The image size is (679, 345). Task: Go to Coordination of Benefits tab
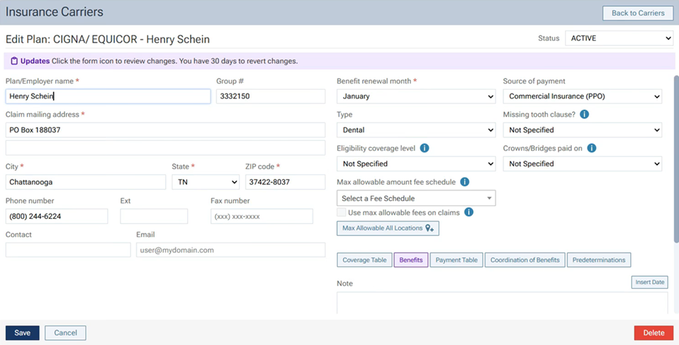tap(524, 260)
